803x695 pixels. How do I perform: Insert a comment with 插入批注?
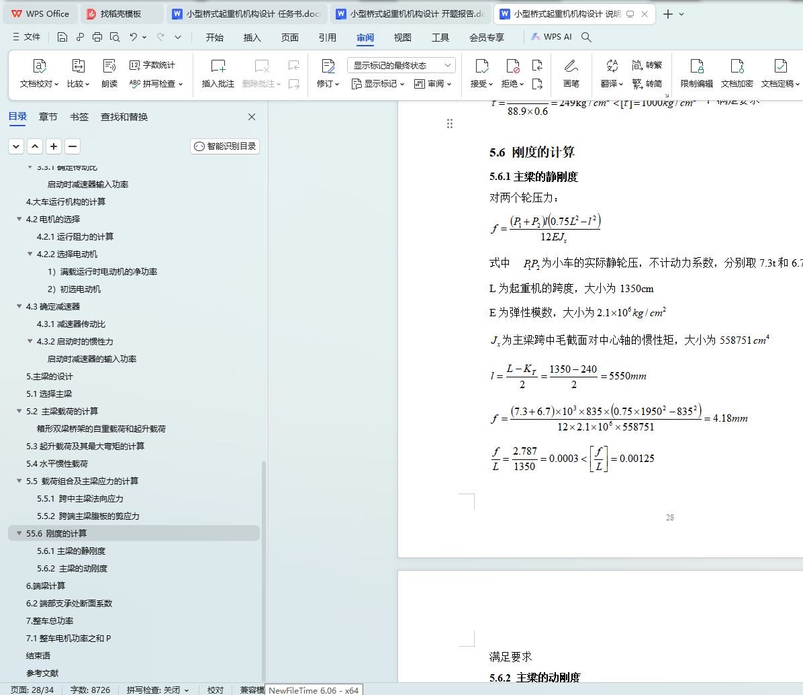click(218, 74)
